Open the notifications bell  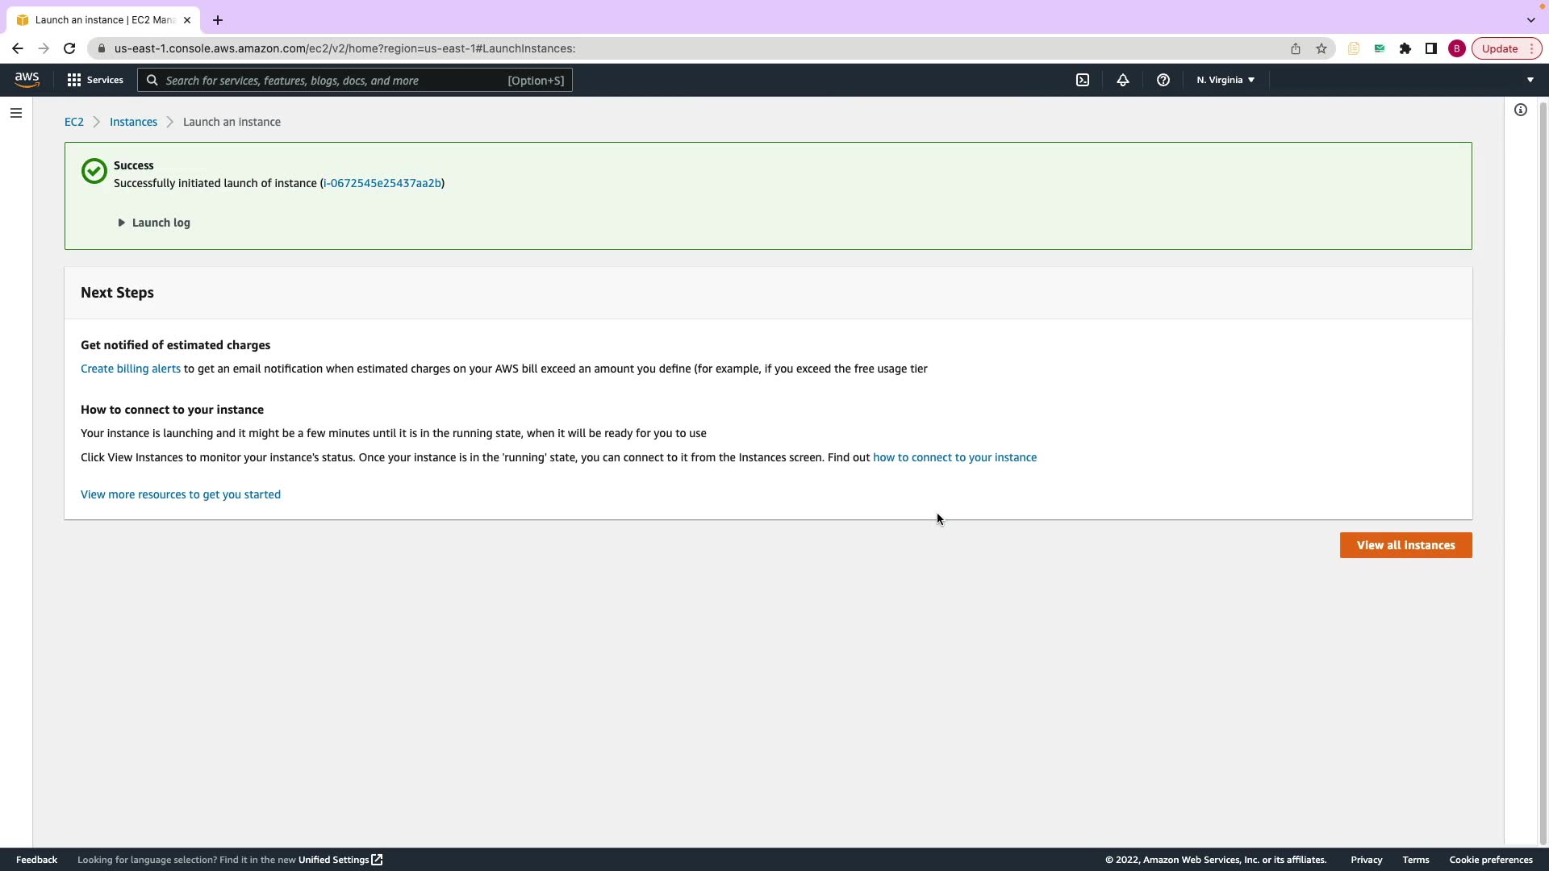(x=1122, y=80)
